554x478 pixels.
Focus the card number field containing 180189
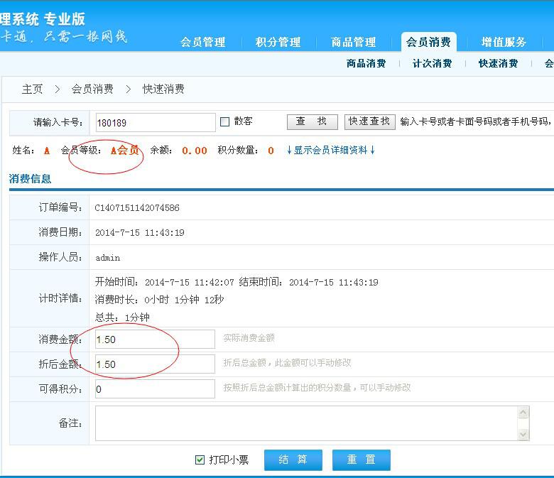156,122
